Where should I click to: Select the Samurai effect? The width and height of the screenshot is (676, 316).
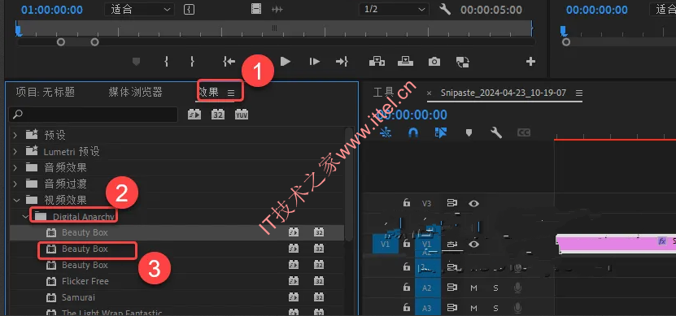coord(78,297)
